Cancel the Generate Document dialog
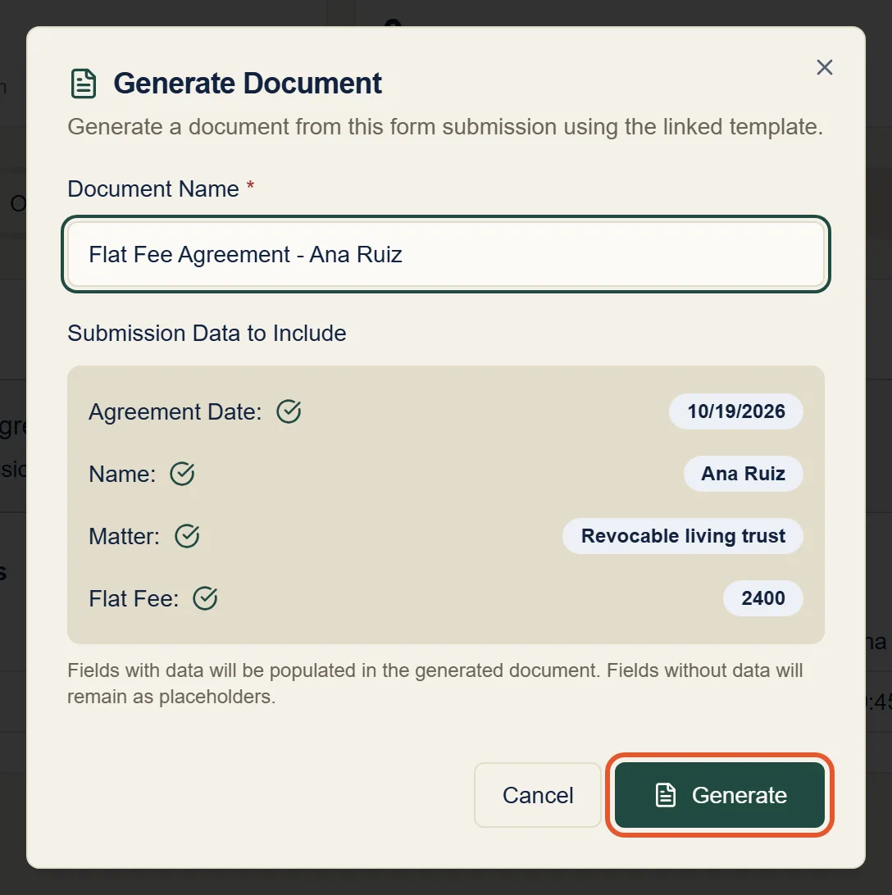Image resolution: width=892 pixels, height=895 pixels. coord(537,794)
